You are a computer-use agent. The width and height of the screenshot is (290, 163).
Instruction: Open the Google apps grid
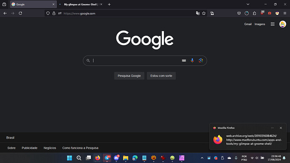(272, 24)
